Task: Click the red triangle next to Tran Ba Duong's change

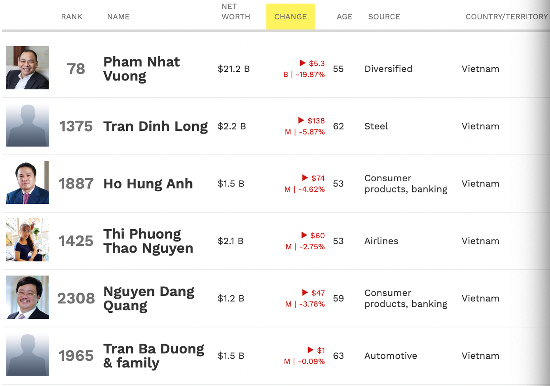Action: pos(311,350)
